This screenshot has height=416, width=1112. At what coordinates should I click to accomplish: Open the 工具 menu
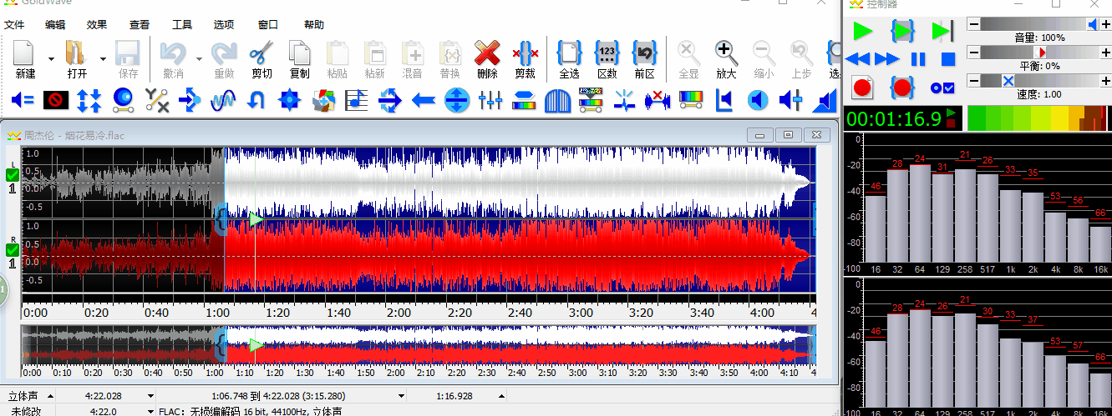[182, 25]
